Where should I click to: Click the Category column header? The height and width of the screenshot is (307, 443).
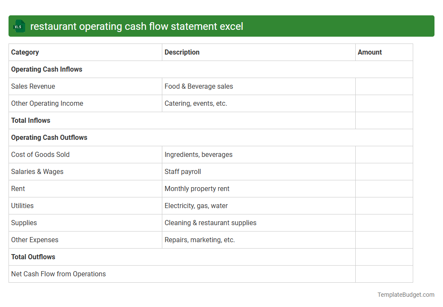(x=25, y=52)
